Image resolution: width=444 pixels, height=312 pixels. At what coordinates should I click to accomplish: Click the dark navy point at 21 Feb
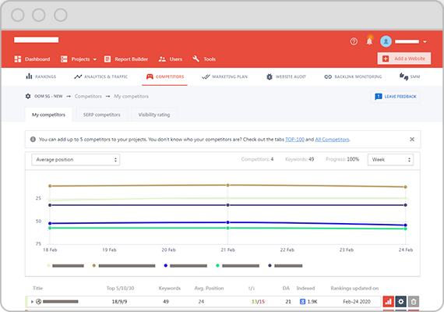[x=228, y=205]
